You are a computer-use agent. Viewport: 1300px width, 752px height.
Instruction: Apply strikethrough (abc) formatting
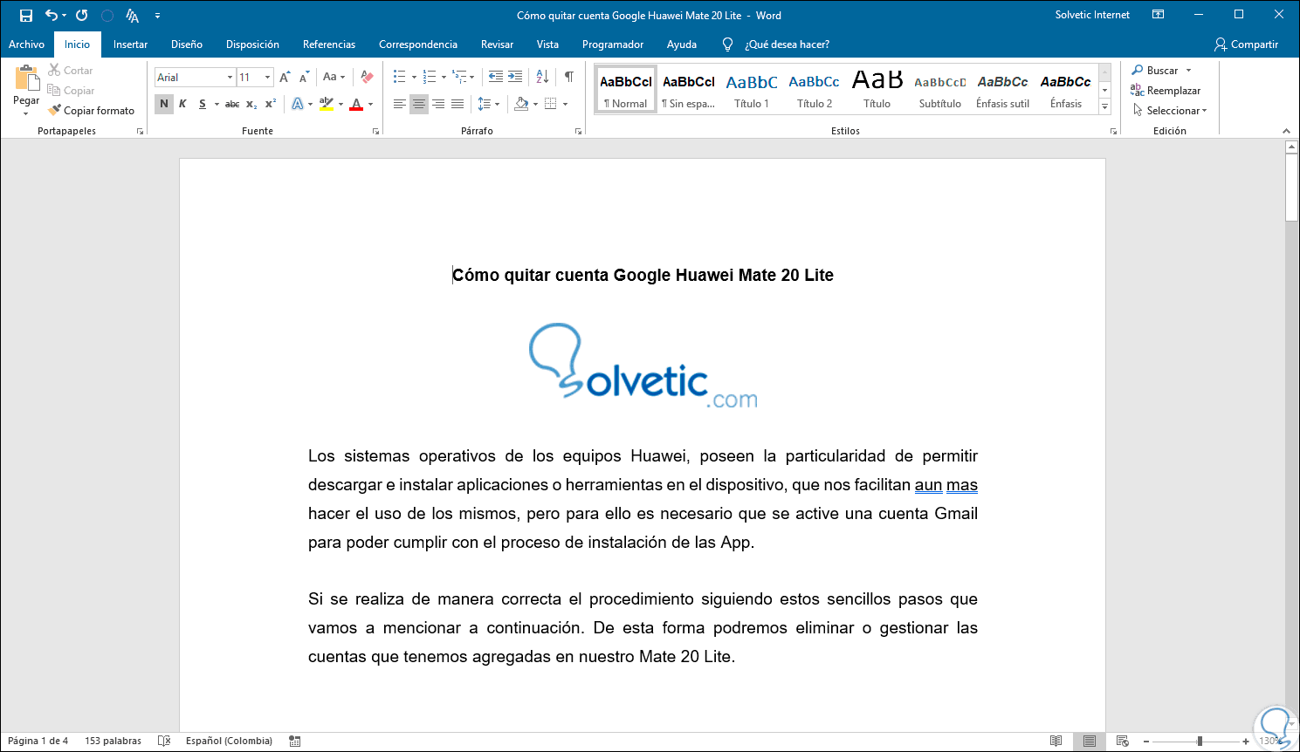(x=231, y=104)
